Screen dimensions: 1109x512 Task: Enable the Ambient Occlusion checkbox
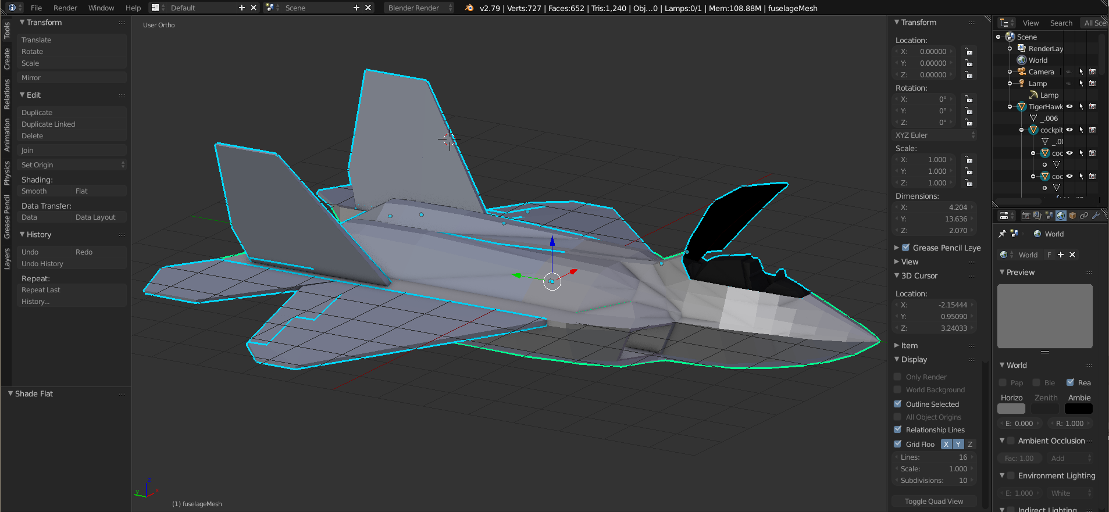click(1011, 441)
